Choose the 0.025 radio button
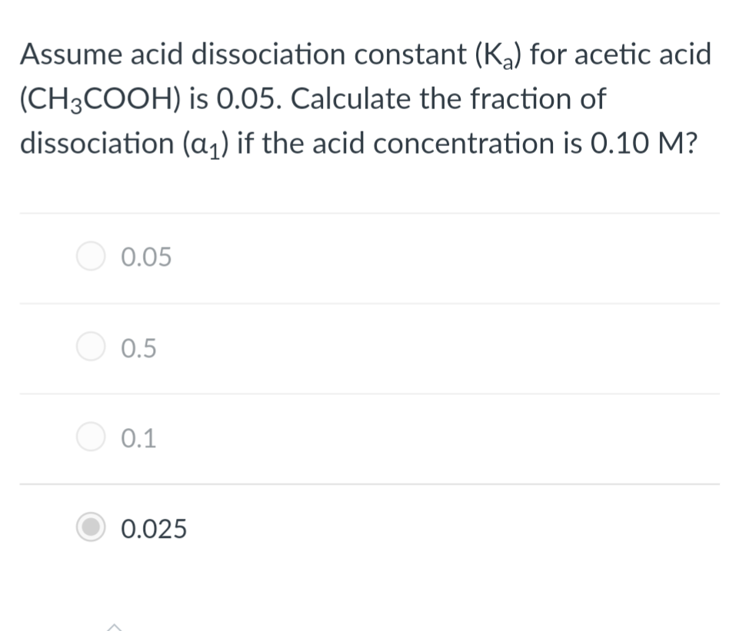This screenshot has width=746, height=631. 91,527
